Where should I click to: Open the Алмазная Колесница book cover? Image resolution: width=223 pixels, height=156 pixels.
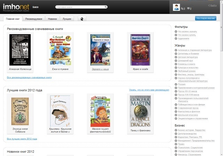pyautogui.click(x=20, y=50)
